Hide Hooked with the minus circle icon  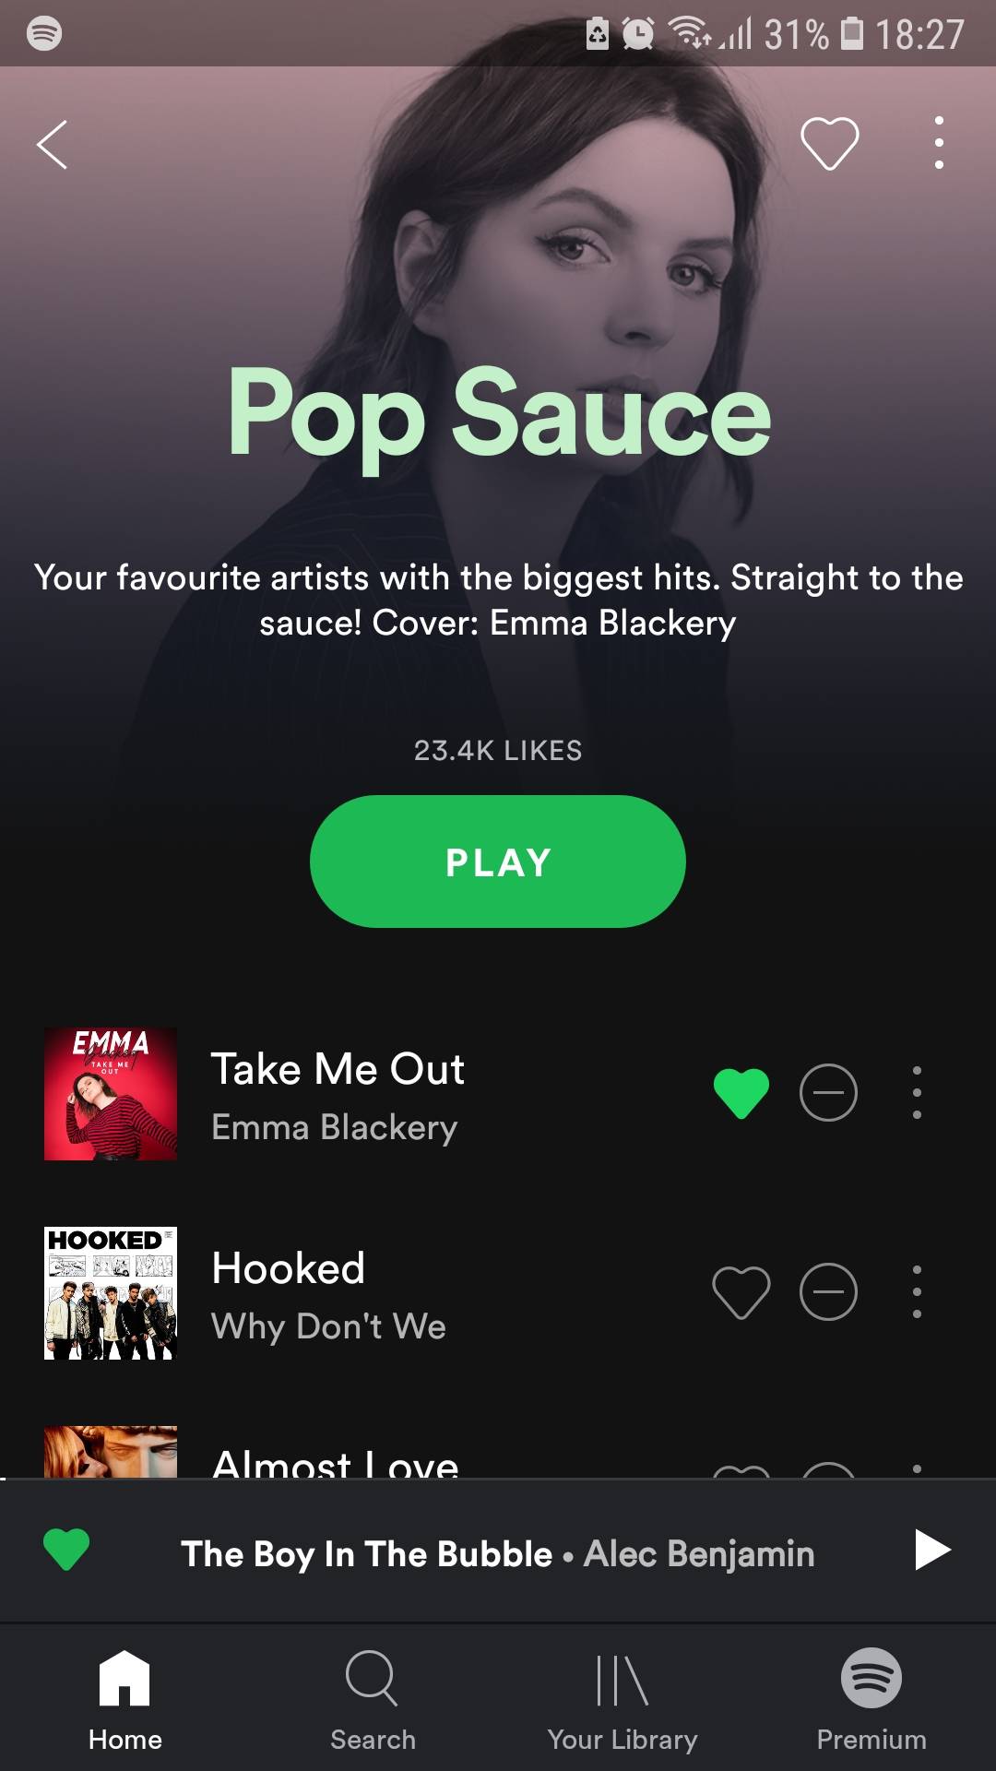click(x=828, y=1292)
